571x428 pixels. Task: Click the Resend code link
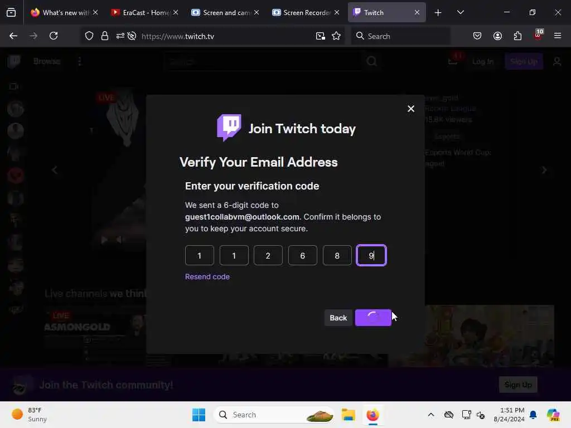pyautogui.click(x=207, y=276)
